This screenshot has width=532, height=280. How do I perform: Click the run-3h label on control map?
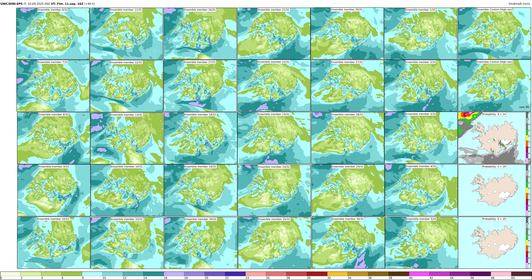524,107
